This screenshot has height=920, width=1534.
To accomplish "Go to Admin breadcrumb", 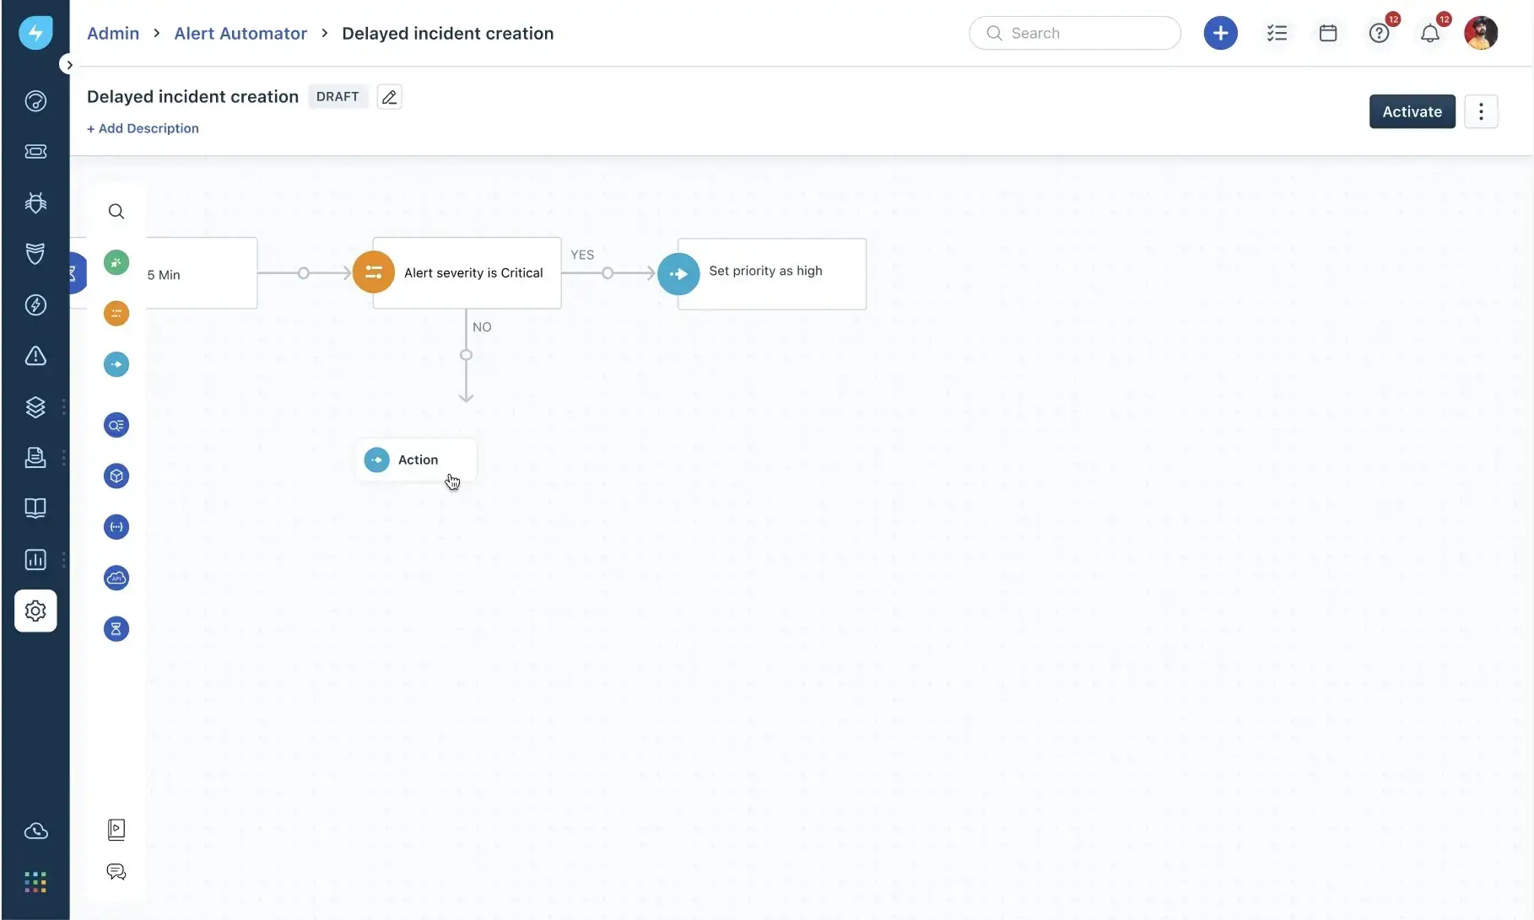I will (x=113, y=34).
